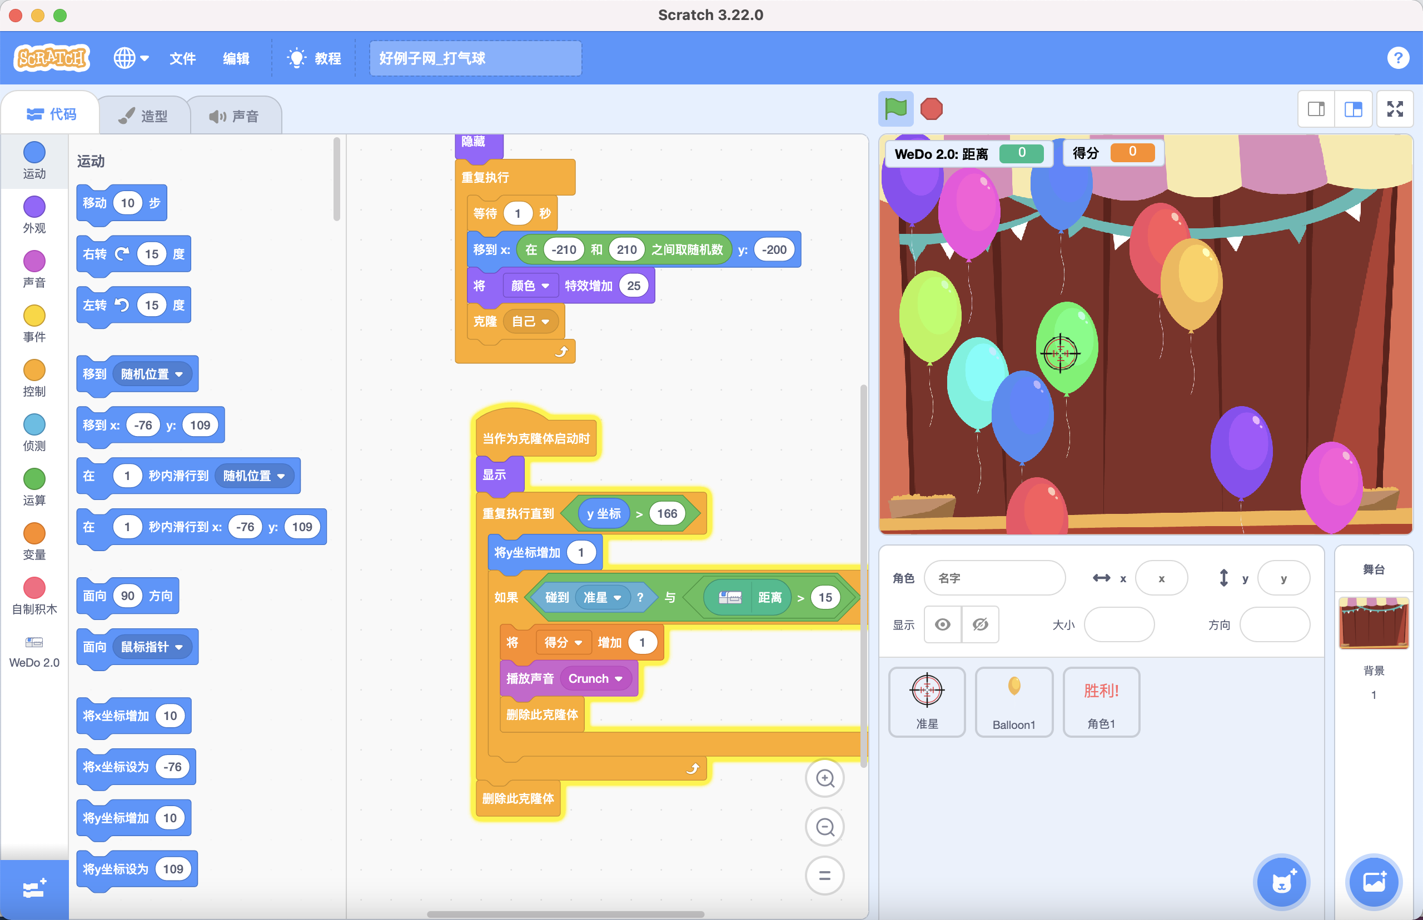Viewport: 1423px width, 920px height.
Task: Enter full screen stage mode
Action: (x=1395, y=109)
